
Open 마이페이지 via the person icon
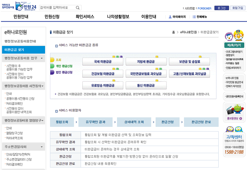[170, 17]
